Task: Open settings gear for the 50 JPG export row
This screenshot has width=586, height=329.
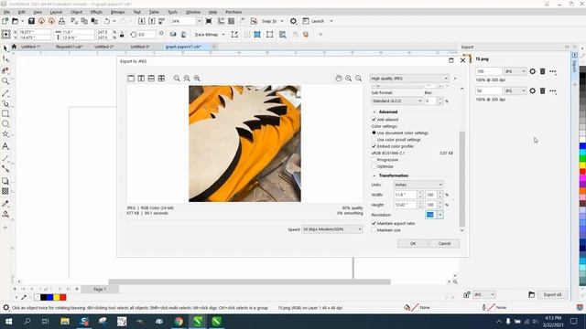Action: [x=533, y=90]
